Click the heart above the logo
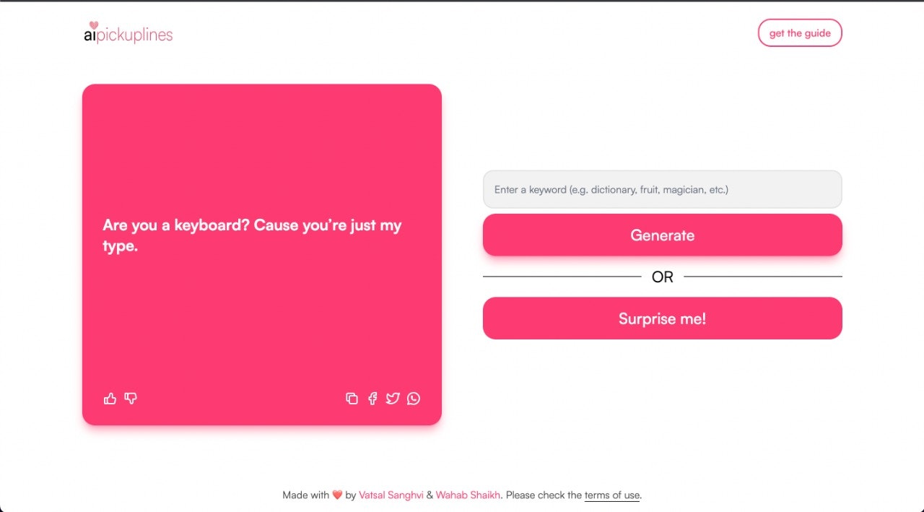 [x=93, y=25]
